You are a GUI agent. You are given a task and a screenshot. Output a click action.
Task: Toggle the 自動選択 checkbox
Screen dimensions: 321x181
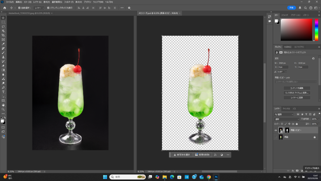(19, 8)
